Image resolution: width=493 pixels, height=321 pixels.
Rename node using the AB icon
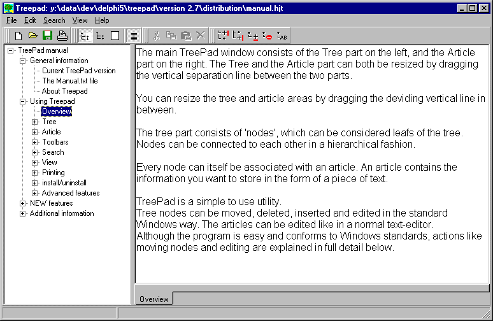click(282, 36)
